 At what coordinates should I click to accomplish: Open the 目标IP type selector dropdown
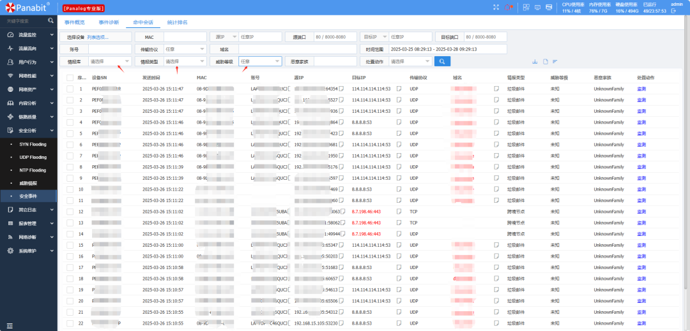[x=374, y=37]
